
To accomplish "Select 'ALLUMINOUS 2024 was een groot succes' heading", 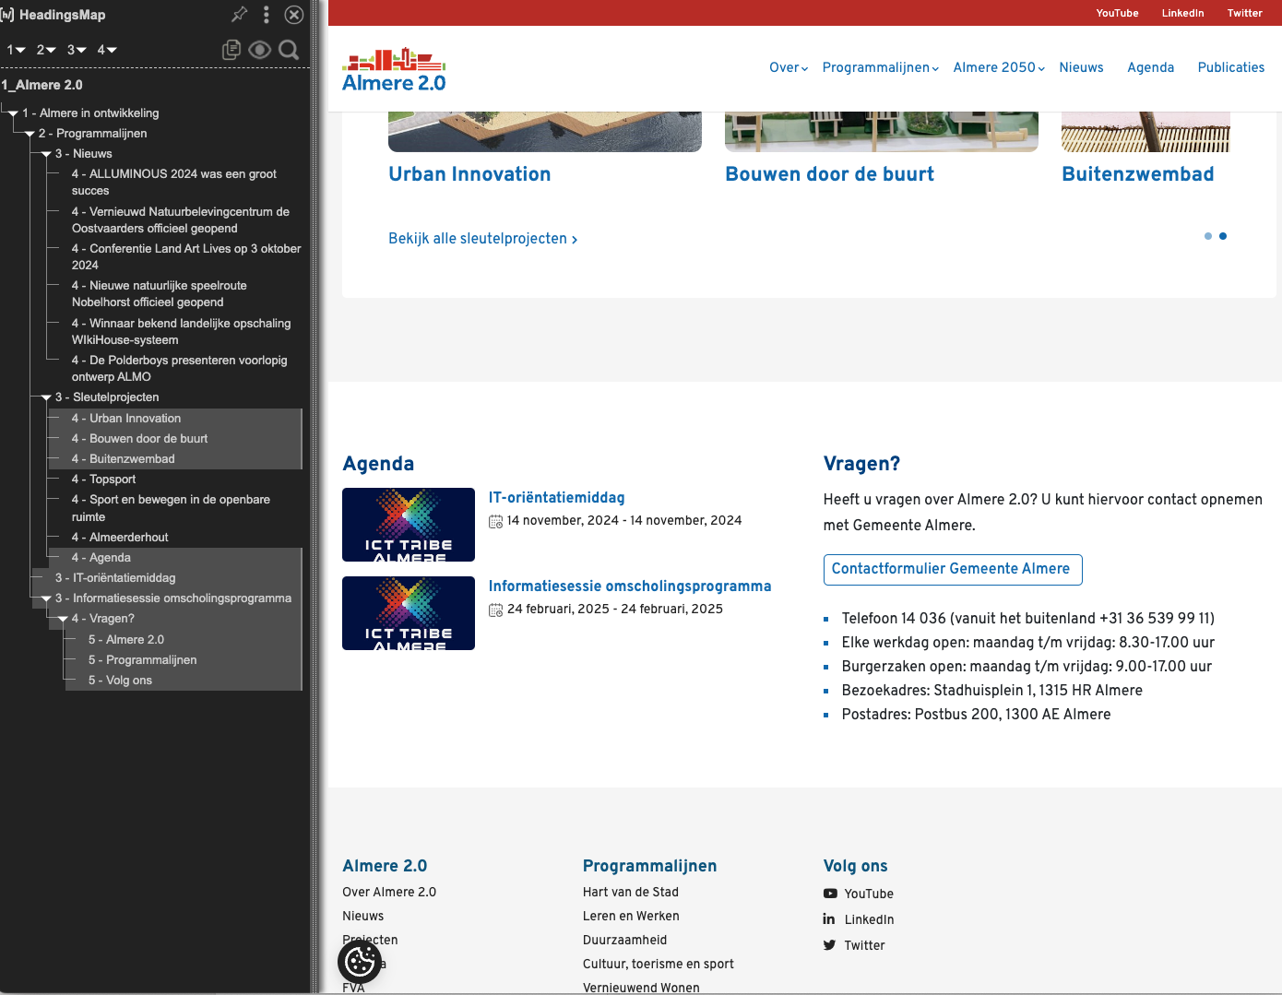I will (x=173, y=183).
